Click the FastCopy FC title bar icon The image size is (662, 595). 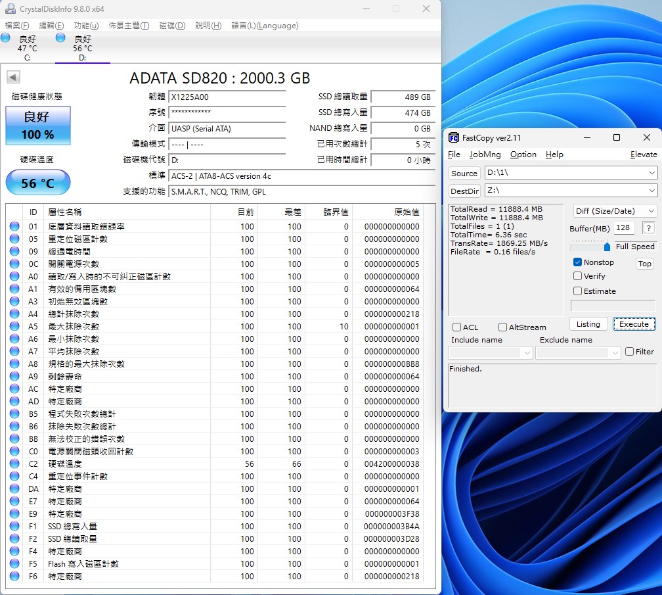pos(453,138)
